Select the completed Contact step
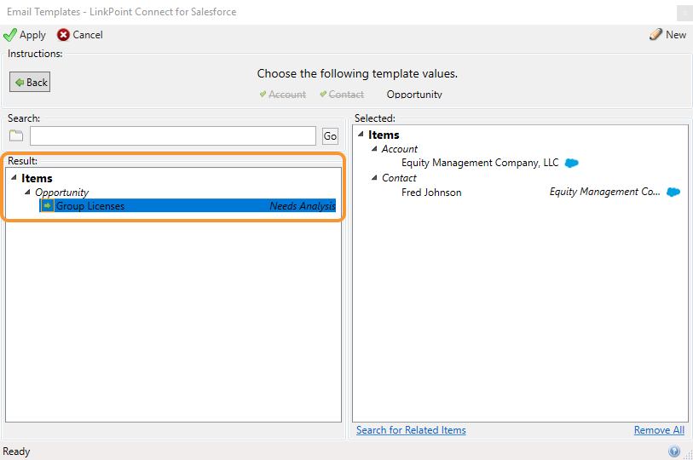Image resolution: width=693 pixels, height=460 pixels. [342, 94]
